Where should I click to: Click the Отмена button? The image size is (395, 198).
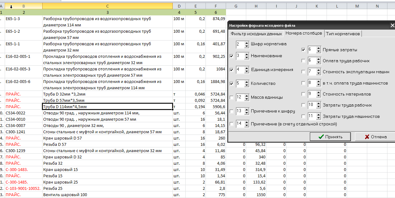(x=375, y=137)
